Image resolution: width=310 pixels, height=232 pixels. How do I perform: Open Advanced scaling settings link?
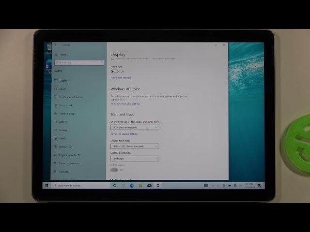click(124, 134)
